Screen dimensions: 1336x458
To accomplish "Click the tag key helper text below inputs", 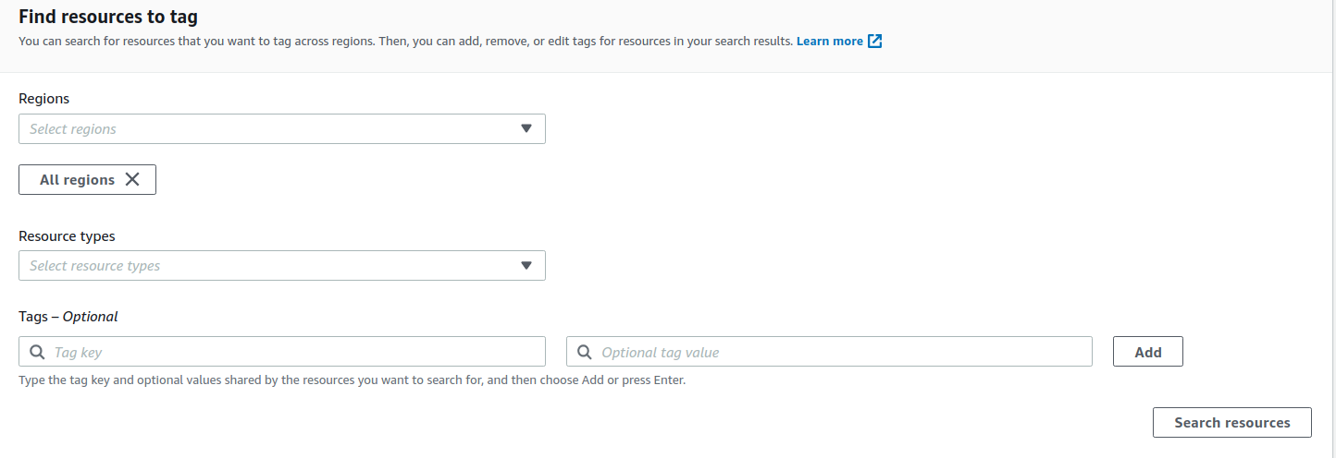I will coord(353,380).
